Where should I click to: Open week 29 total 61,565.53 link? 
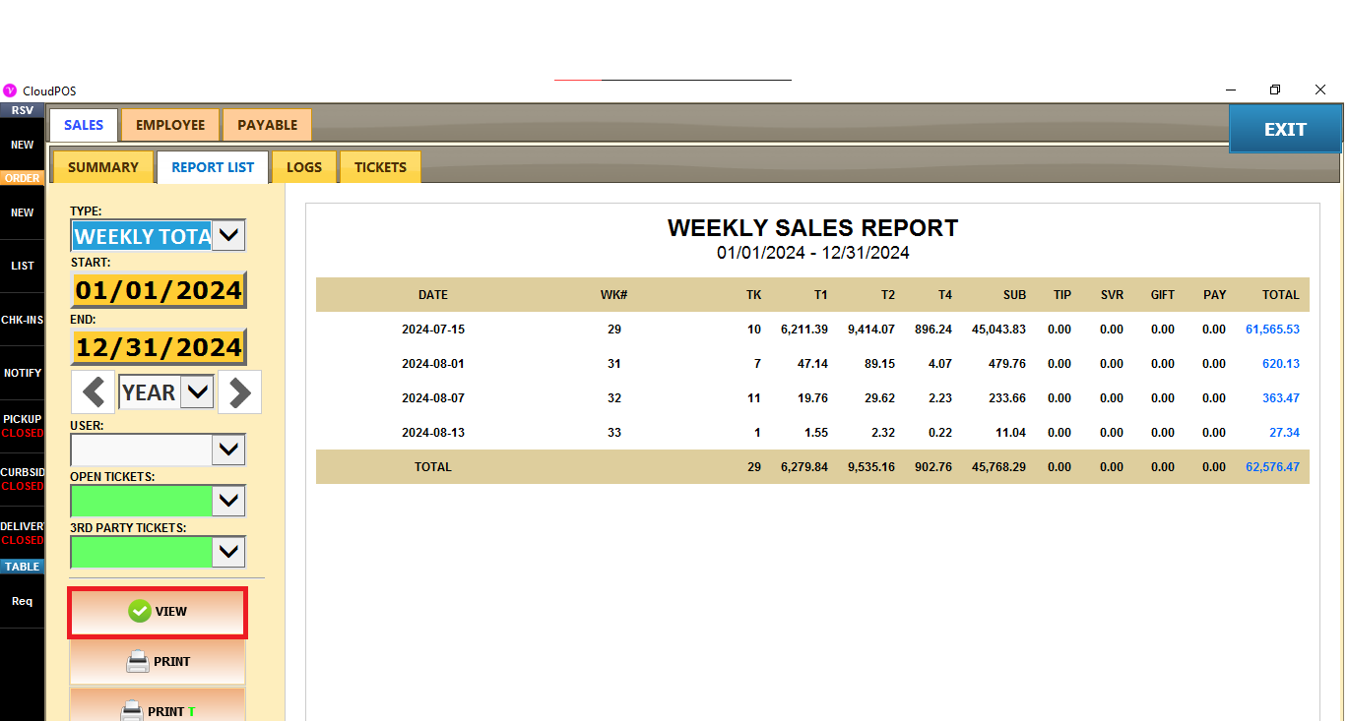pos(1272,330)
